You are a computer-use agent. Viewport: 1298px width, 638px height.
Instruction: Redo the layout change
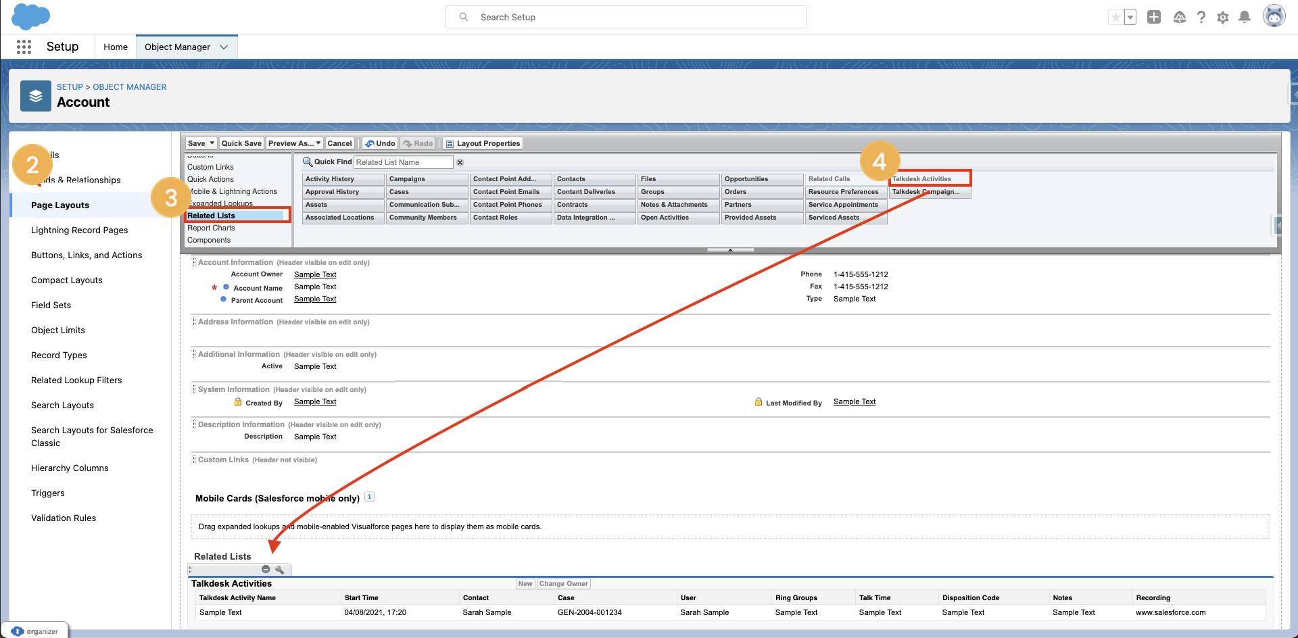point(418,143)
